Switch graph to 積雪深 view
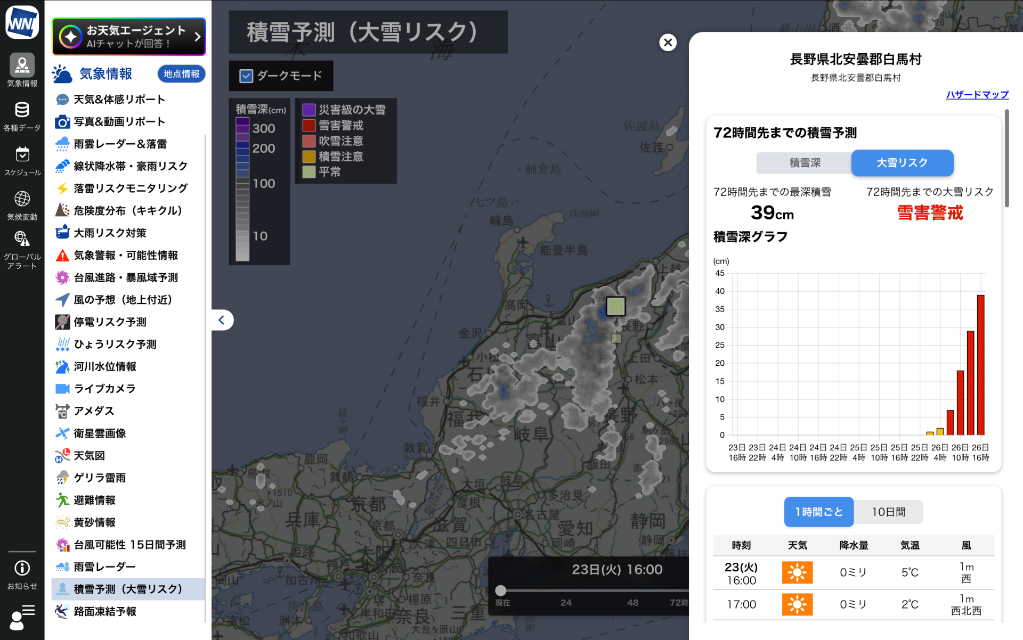The width and height of the screenshot is (1023, 640). 804,163
